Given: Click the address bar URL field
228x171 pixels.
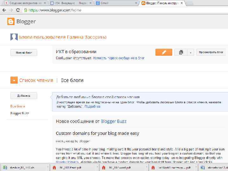Looking at the screenshot, I should 125,10.
